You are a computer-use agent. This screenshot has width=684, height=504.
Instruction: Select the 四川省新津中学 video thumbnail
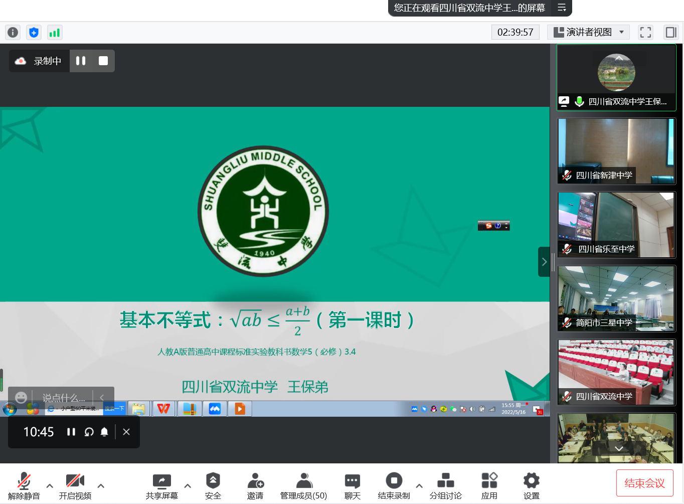616,151
